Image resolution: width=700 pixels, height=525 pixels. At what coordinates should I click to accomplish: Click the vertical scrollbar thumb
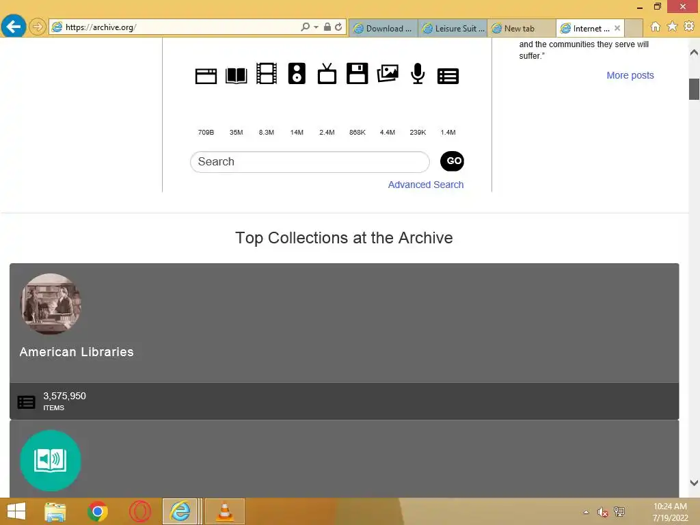click(694, 89)
